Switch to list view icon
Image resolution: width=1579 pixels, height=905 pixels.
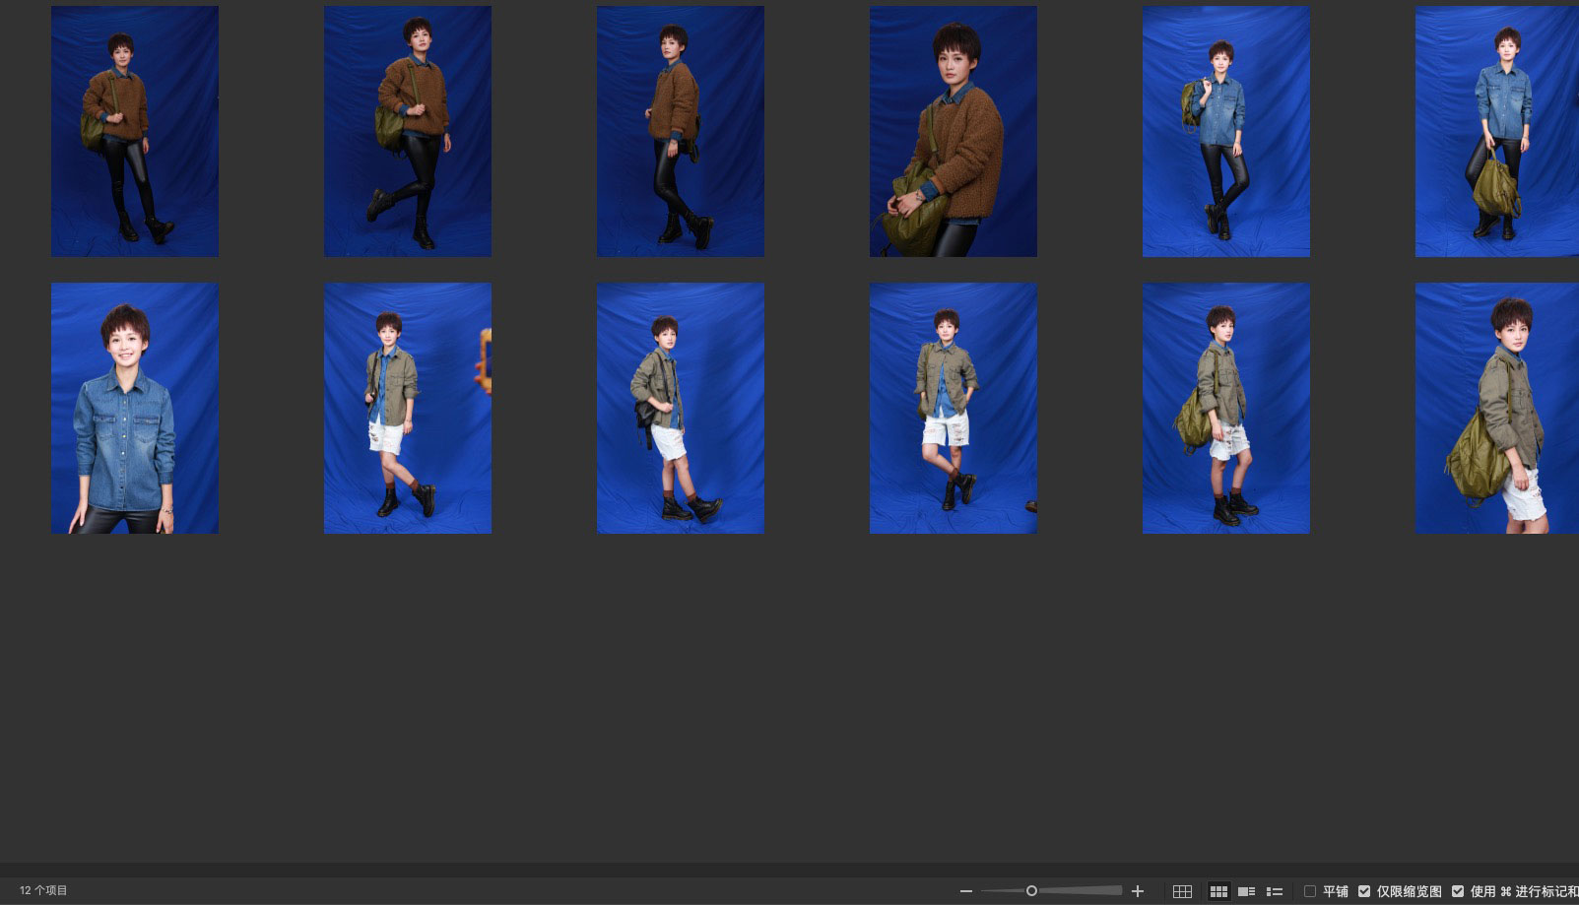[1274, 891]
